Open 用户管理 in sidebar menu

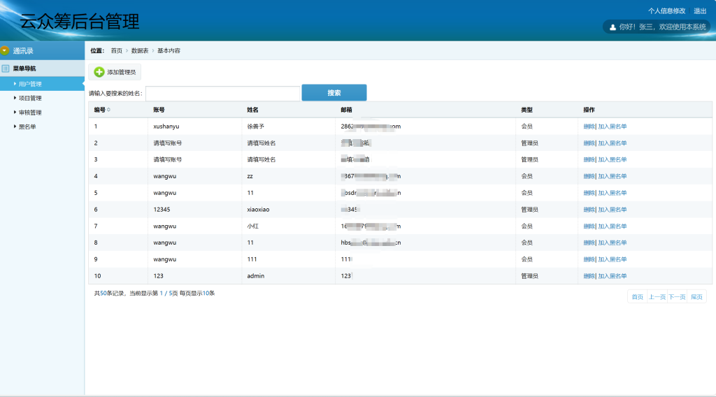point(30,84)
